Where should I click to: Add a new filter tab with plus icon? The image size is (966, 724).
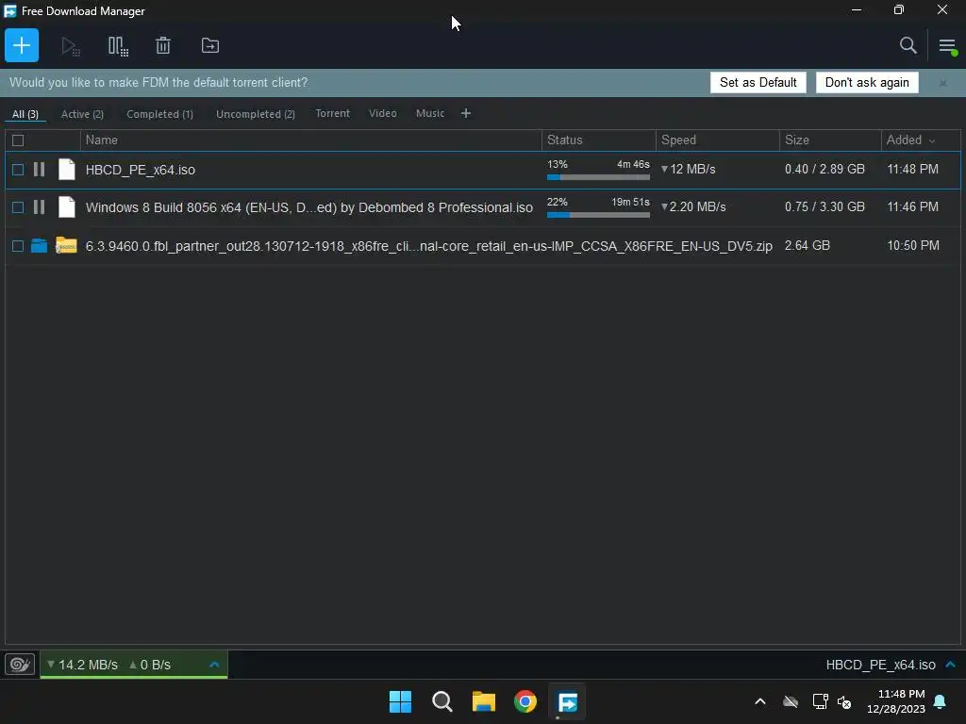tap(466, 113)
